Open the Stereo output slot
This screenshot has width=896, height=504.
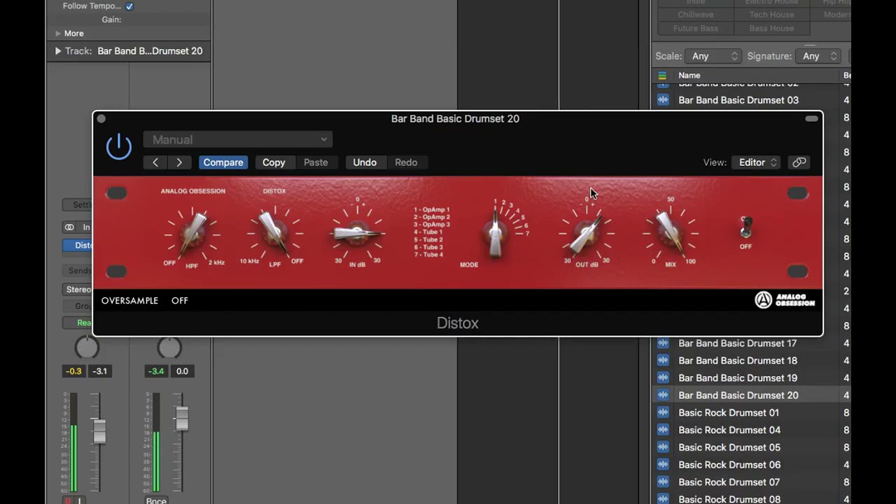click(x=78, y=289)
